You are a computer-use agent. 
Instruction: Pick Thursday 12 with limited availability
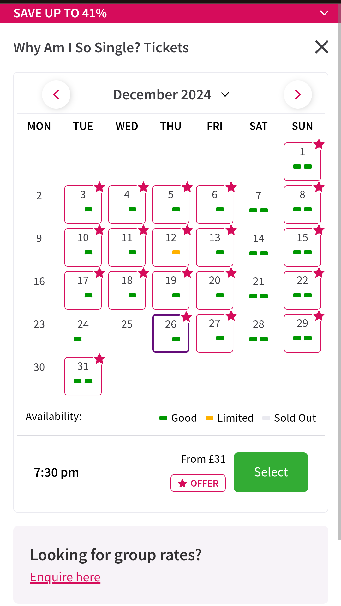coord(170,247)
